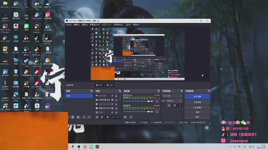268x150 pixels.
Task: Click the 开始录制 button
Action: pos(197,102)
